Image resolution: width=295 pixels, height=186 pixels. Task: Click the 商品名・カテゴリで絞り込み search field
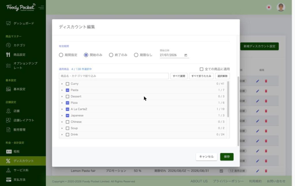114,76
